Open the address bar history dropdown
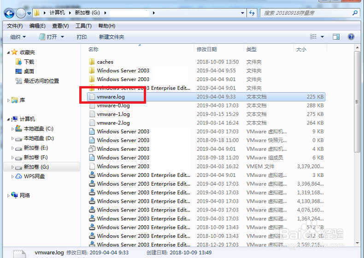Image resolution: width=364 pixels, height=258 pixels. click(x=242, y=13)
